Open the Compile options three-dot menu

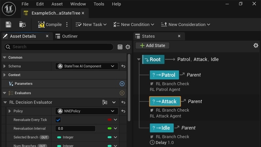pyautogui.click(x=67, y=24)
